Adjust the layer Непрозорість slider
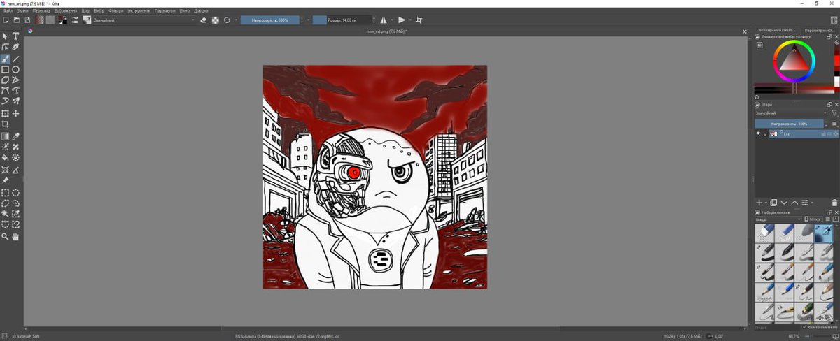Screen dimensions: 840x341 [789, 124]
